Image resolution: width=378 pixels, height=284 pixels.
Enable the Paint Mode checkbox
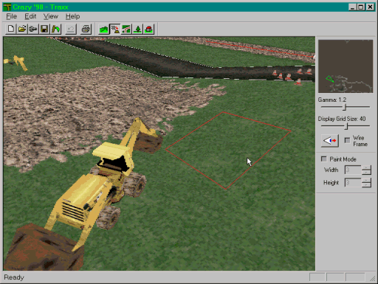(x=324, y=159)
